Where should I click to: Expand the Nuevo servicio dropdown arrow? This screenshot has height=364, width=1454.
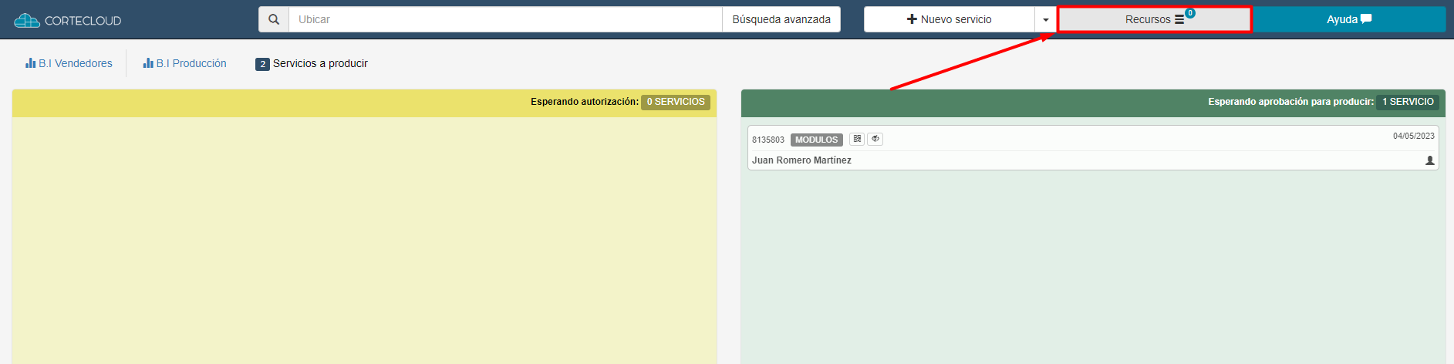(1046, 19)
